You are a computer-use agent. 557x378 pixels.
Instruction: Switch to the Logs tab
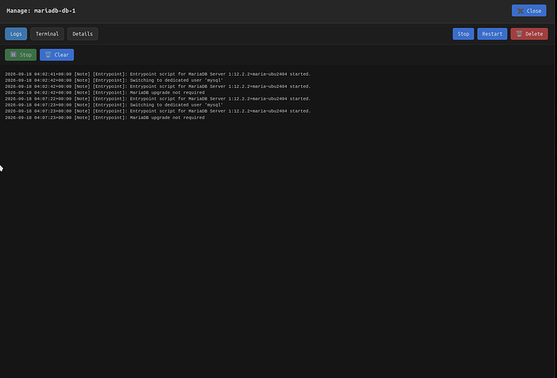coord(15,34)
